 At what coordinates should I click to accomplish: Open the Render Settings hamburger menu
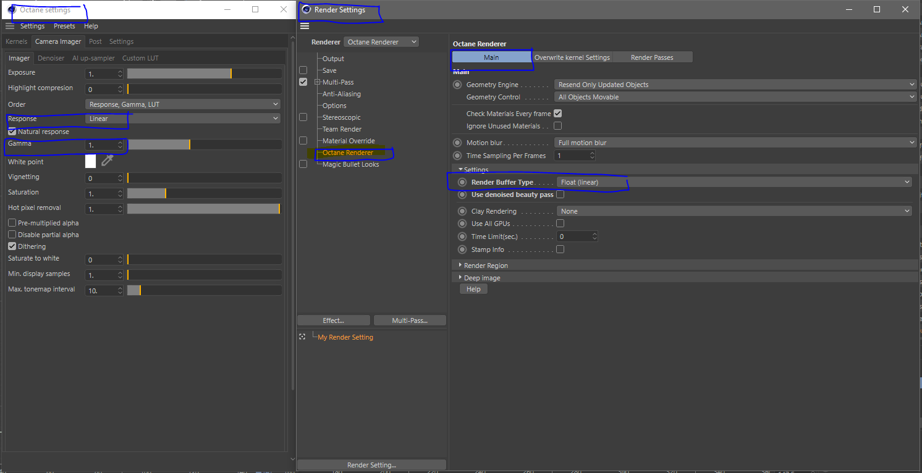(305, 26)
